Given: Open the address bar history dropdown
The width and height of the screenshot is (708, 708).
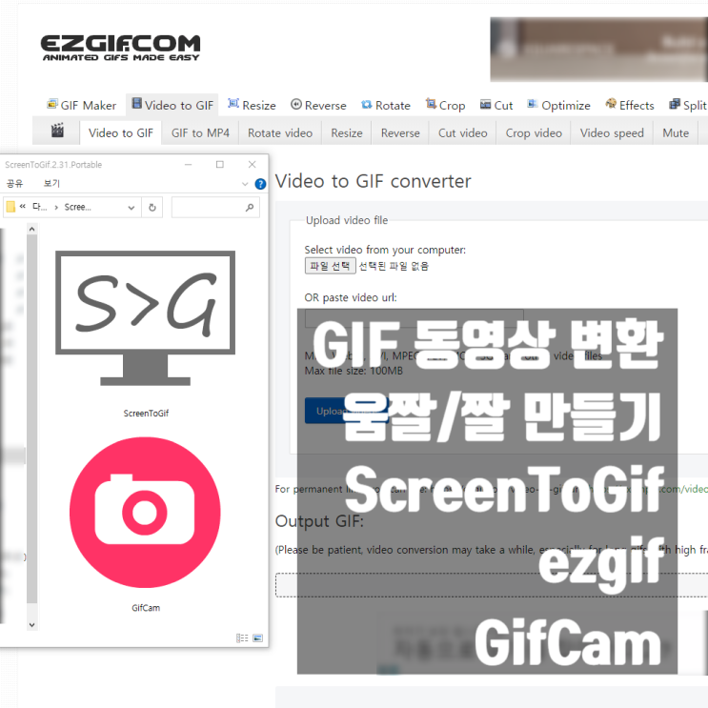Looking at the screenshot, I should (131, 208).
